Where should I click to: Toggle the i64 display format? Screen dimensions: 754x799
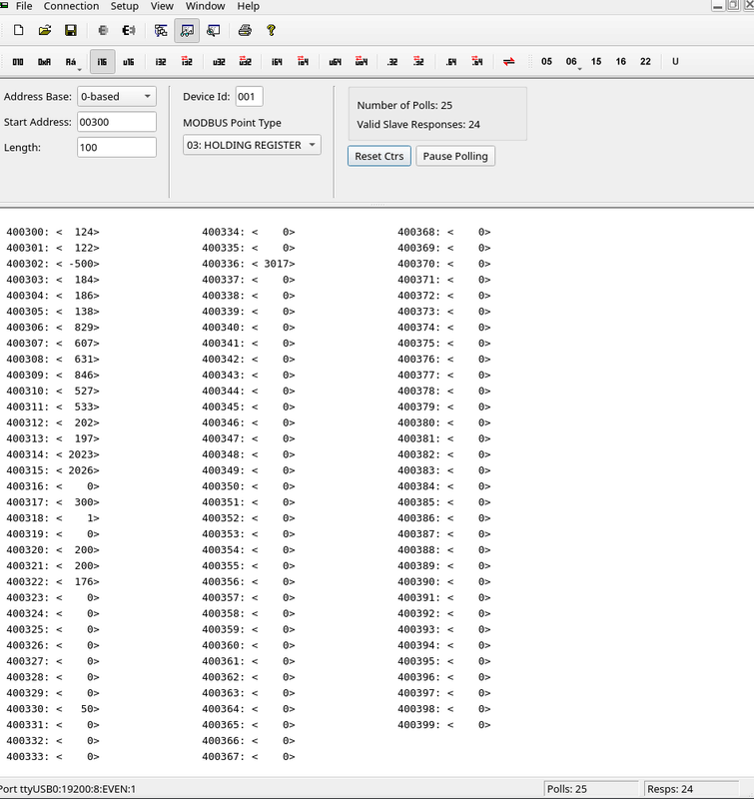278,62
